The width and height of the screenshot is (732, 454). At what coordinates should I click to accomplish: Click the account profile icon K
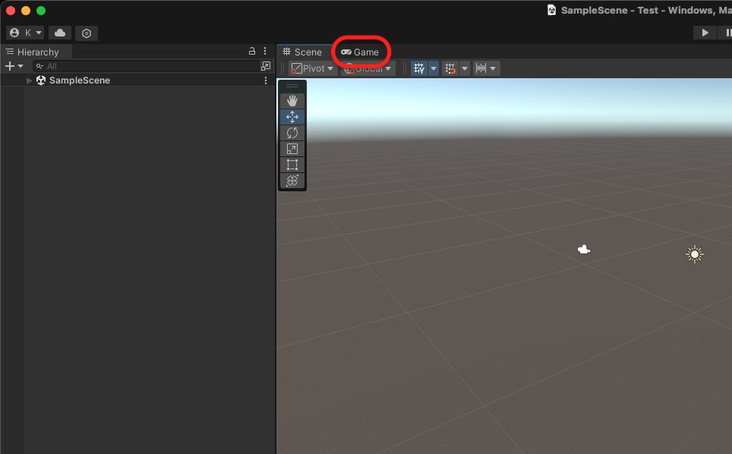[25, 33]
